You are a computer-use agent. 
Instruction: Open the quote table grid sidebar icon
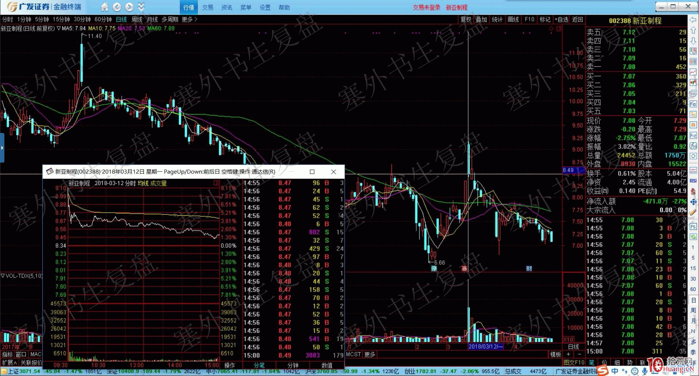pyautogui.click(x=693, y=62)
